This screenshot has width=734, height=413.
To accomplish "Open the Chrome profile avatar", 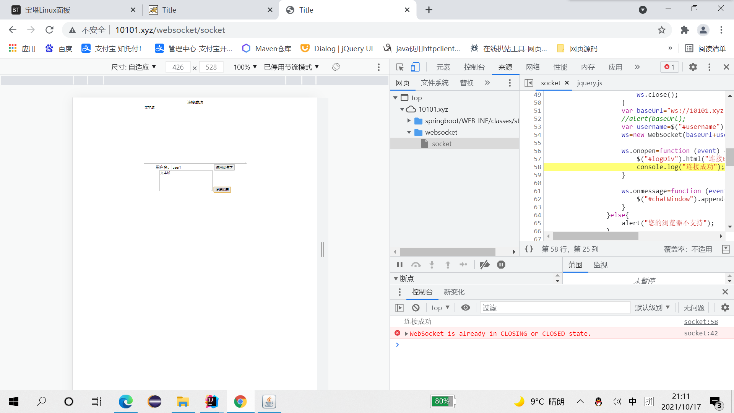I will point(703,30).
